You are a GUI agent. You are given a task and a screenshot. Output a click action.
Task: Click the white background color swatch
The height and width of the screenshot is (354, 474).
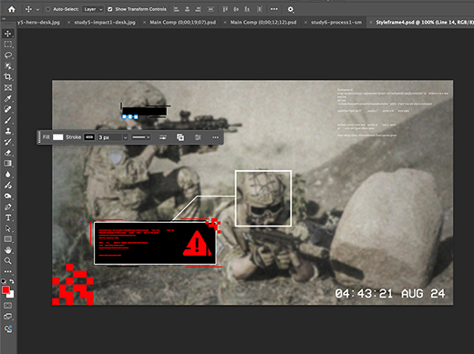click(x=12, y=294)
